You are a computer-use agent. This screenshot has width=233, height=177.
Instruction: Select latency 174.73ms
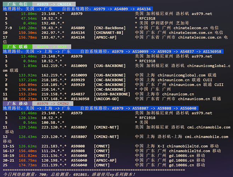click(x=28, y=165)
